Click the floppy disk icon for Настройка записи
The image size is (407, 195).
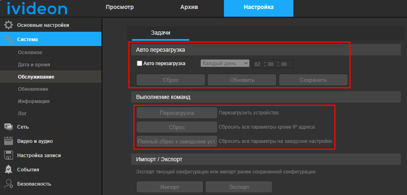9,156
